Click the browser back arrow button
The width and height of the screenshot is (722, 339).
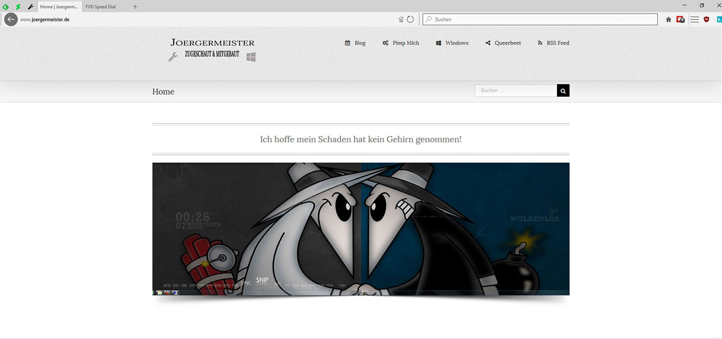[x=10, y=19]
